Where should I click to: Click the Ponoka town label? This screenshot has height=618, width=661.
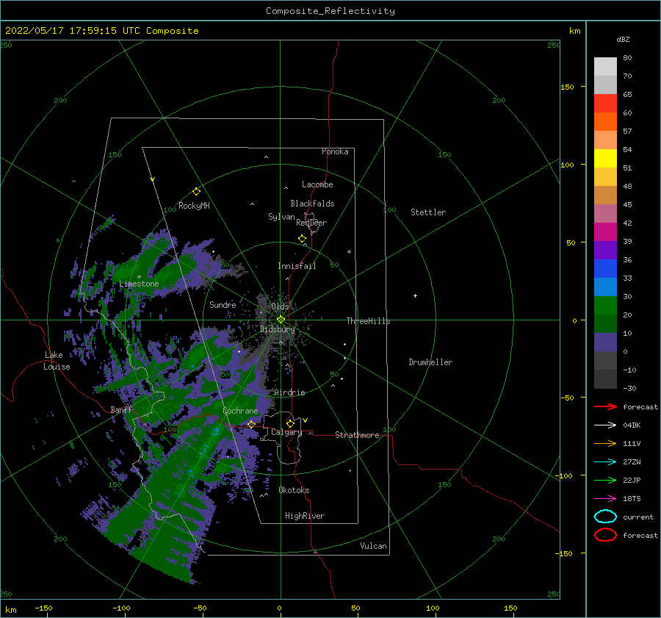(335, 151)
